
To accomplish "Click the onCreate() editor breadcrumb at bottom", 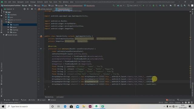I will coord(60,97).
